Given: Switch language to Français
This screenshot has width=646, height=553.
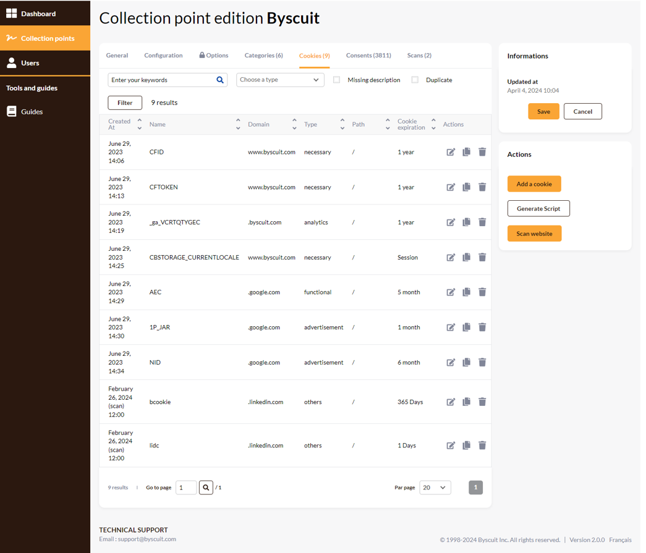Looking at the screenshot, I should pos(620,540).
